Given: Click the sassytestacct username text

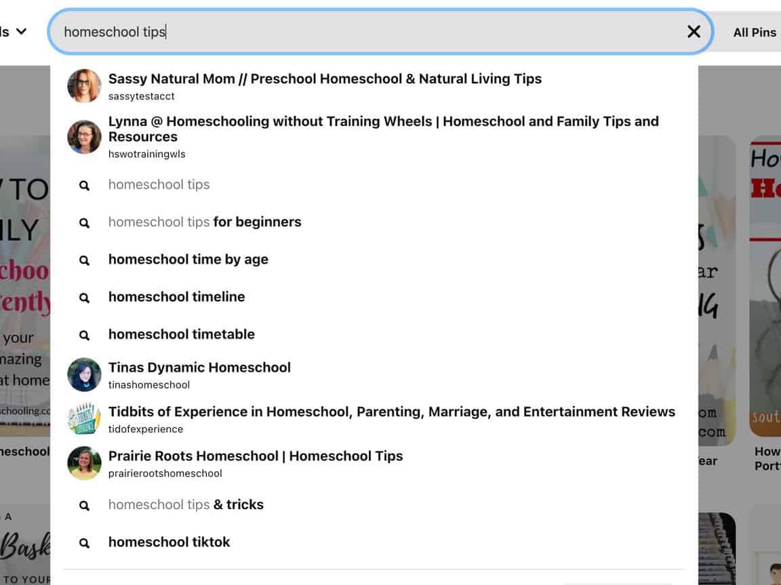Looking at the screenshot, I should pyautogui.click(x=142, y=97).
